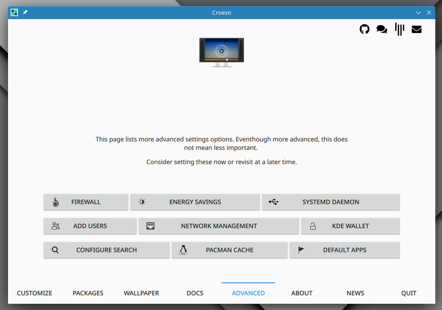Close the Croeso window
Viewport: 442px width, 310px height.
point(429,12)
